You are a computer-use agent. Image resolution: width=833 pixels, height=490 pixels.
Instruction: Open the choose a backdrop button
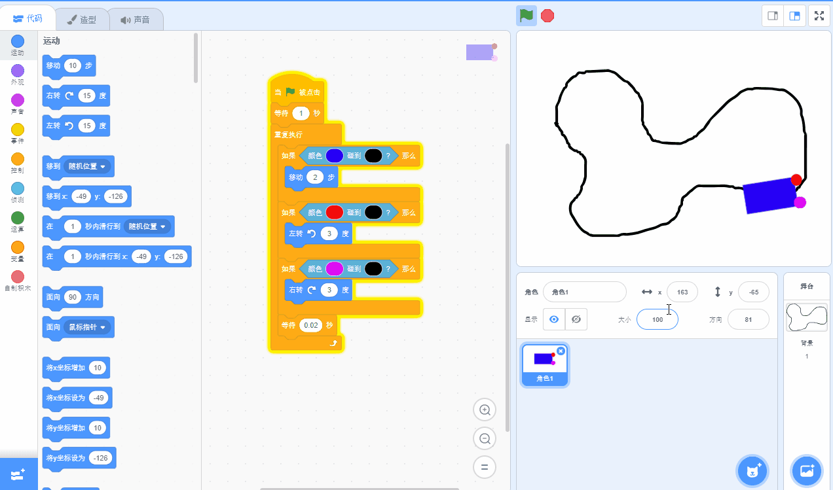click(806, 470)
